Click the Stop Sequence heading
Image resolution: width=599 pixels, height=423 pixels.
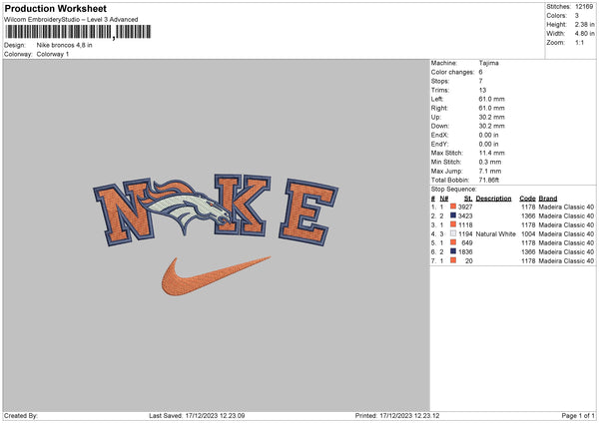point(454,189)
